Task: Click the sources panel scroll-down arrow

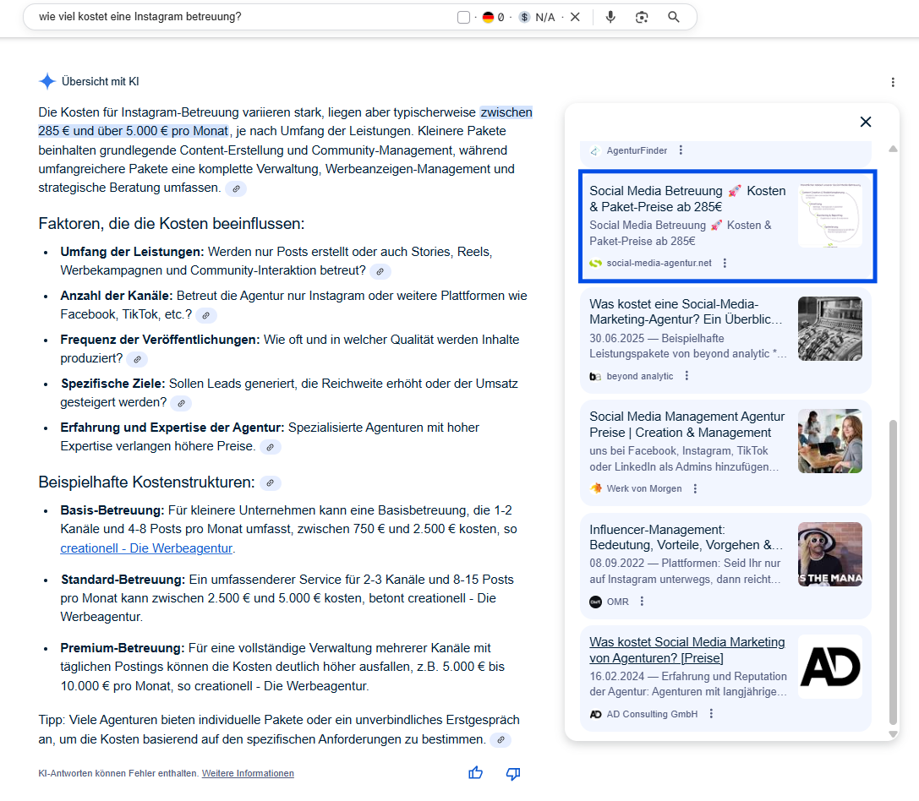Action: click(893, 733)
